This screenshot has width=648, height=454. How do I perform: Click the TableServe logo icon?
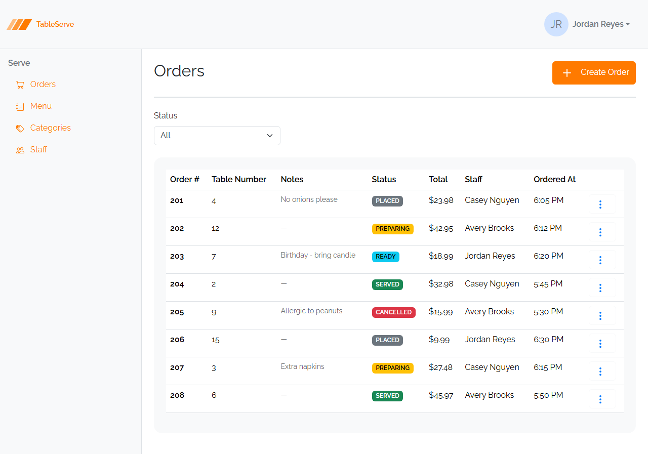[x=19, y=24]
